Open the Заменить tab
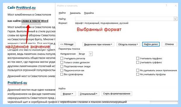This screenshot has width=181, height=107. pos(75,13)
